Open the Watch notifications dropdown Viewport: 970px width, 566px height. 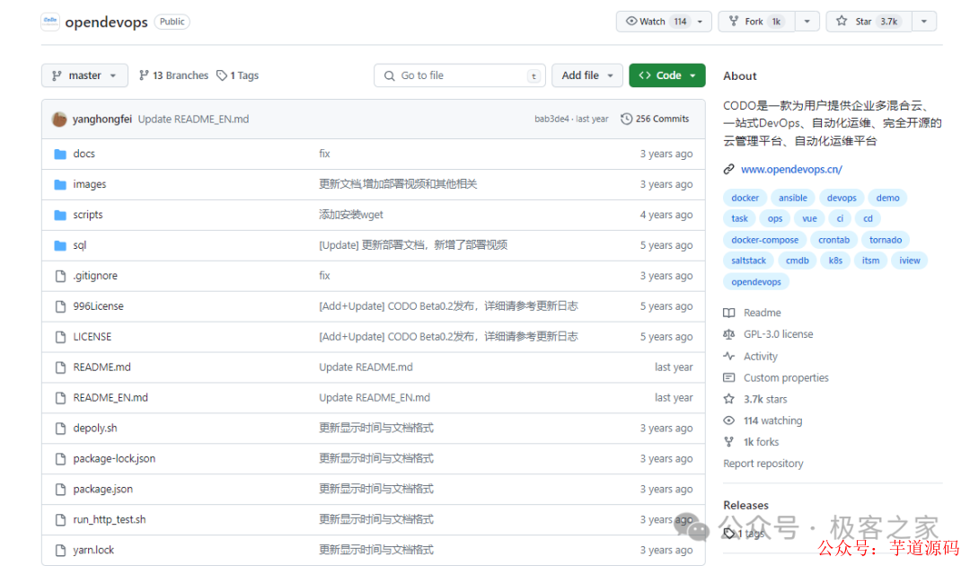click(664, 22)
